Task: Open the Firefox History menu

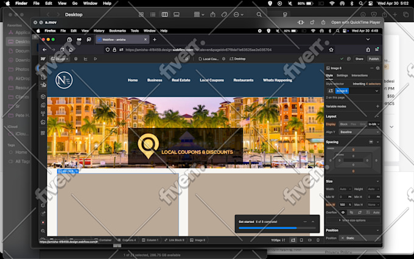Action: (x=99, y=30)
